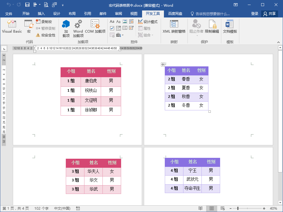Insert picture content control

(125, 22)
